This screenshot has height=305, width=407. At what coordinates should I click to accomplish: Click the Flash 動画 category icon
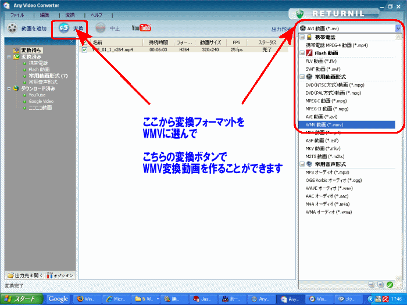(309, 53)
